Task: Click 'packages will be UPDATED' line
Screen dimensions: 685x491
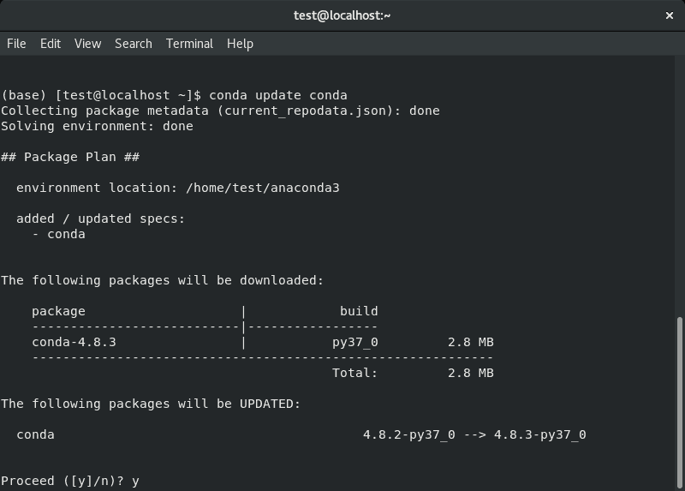Action: coord(151,404)
